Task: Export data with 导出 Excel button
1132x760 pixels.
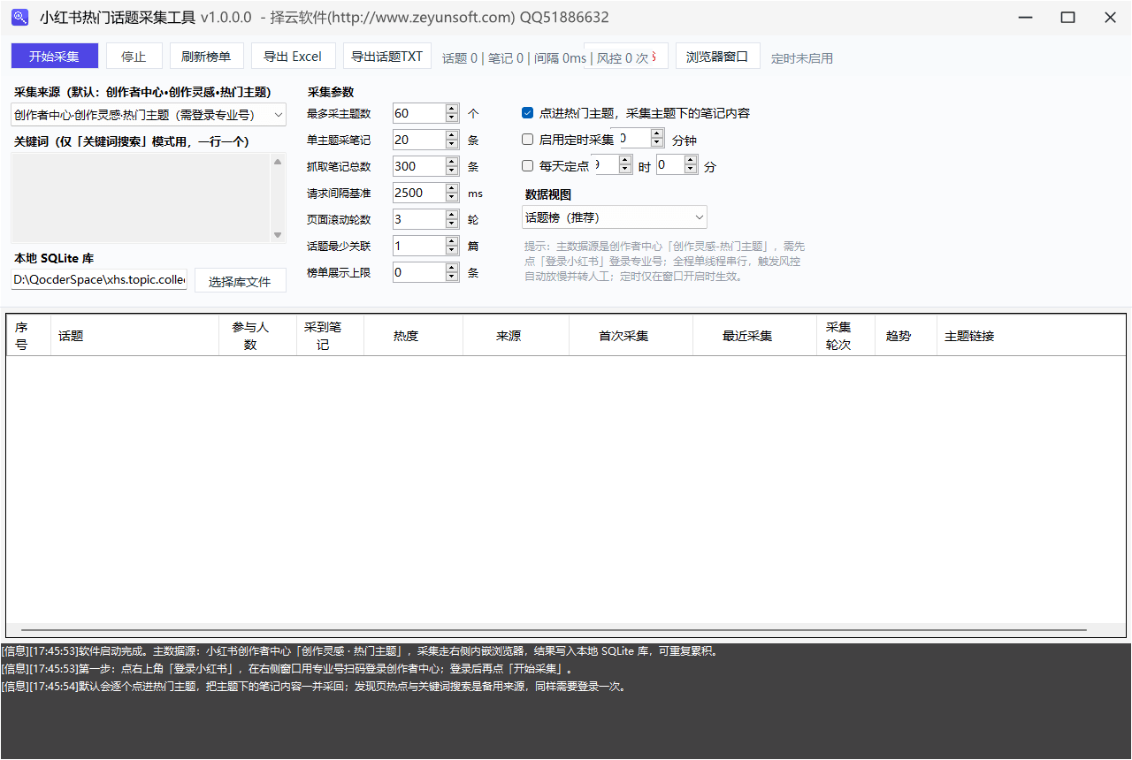Action: pyautogui.click(x=293, y=57)
